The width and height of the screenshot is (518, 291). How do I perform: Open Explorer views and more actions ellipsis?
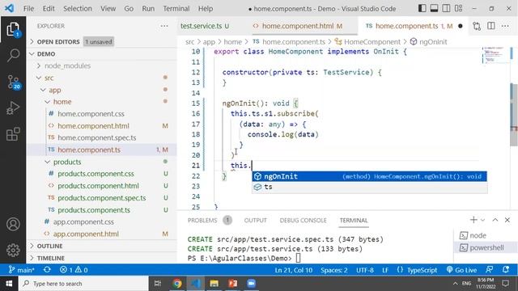tap(164, 26)
